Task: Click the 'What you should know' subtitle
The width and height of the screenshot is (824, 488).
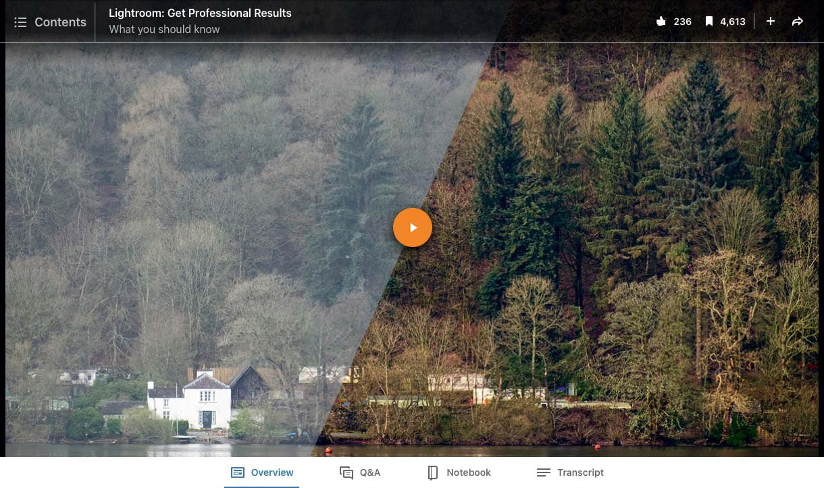Action: [x=164, y=29]
